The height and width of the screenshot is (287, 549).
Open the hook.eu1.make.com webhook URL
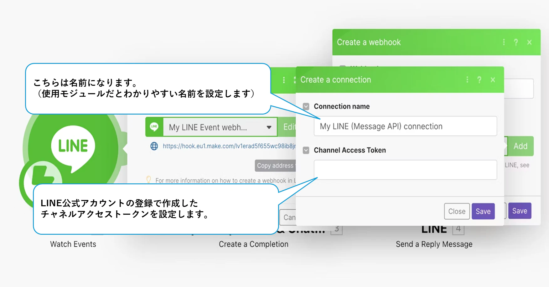229,146
